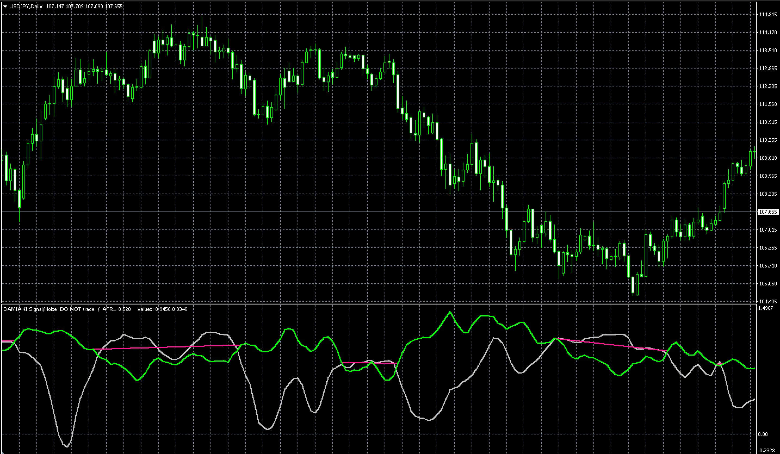Screen dimensions: 780x454
Task: Click the USDJPY,Daily chart title
Action: tap(26, 7)
